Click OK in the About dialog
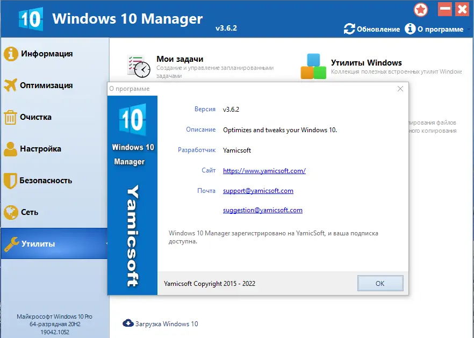Image resolution: width=474 pixels, height=338 pixels. [x=380, y=283]
